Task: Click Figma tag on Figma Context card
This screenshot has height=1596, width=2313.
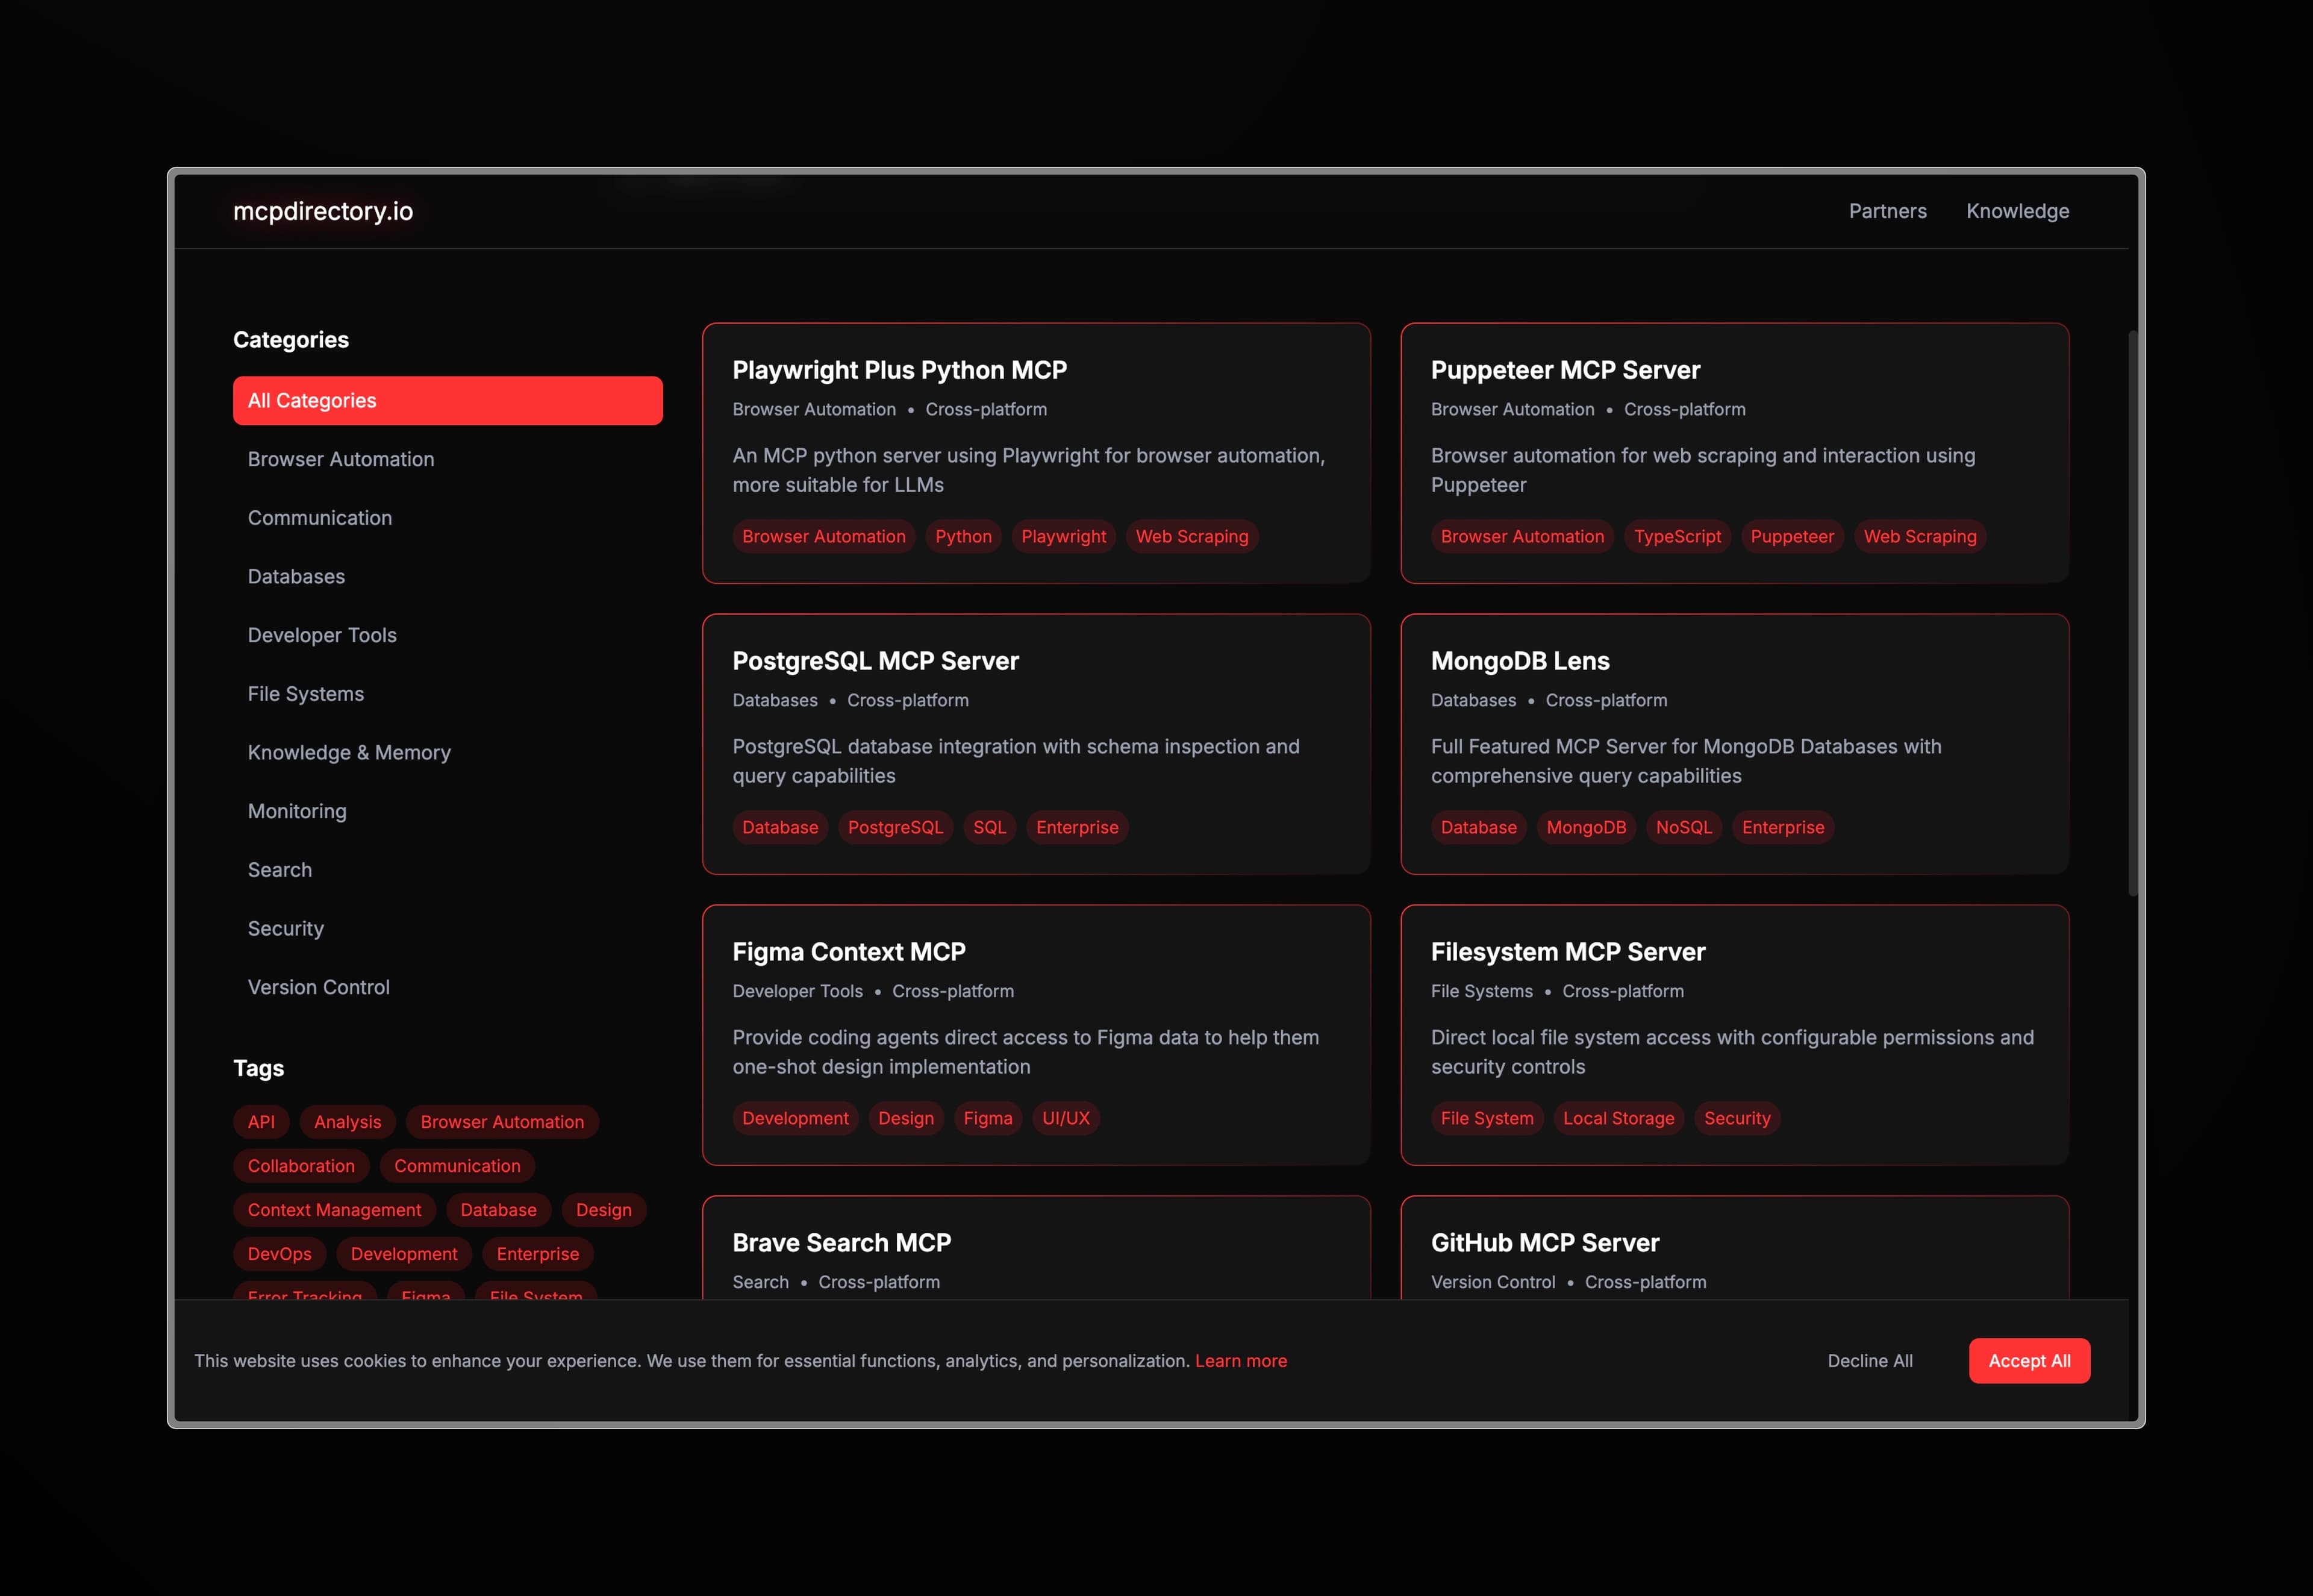Action: 988,1119
